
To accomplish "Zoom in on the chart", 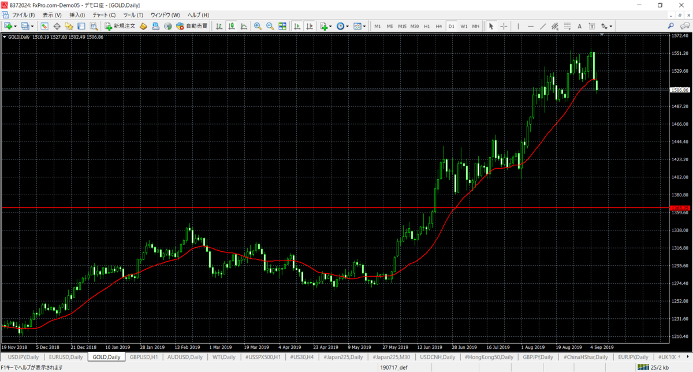I will point(258,26).
